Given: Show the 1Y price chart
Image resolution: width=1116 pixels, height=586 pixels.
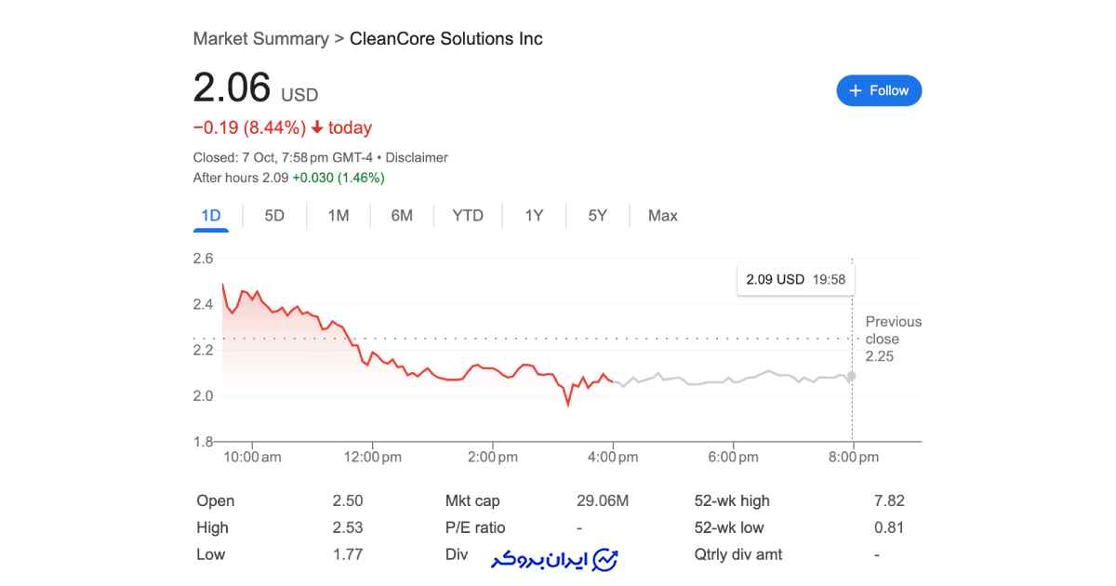Looking at the screenshot, I should [534, 216].
